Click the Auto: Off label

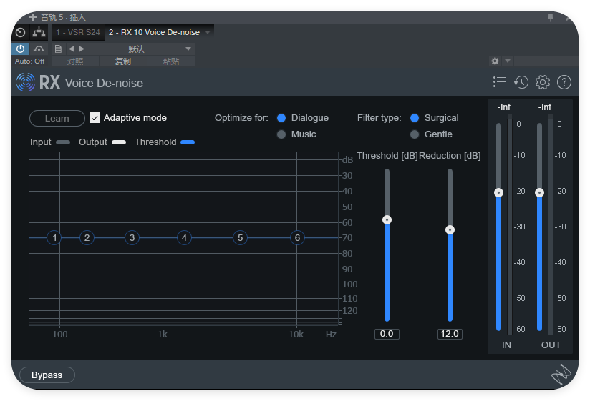pos(30,61)
